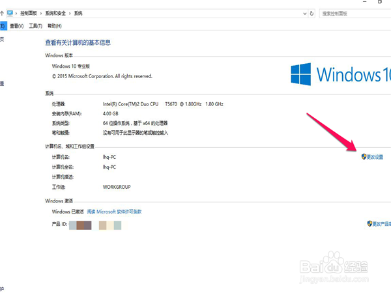Click shield icon beside 更改设置
The image size is (391, 293).
point(364,157)
